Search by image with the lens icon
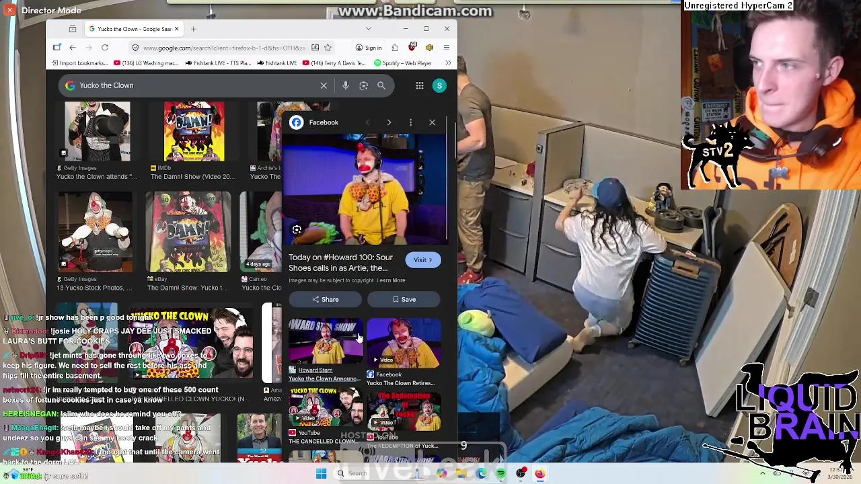The width and height of the screenshot is (861, 484). [363, 85]
